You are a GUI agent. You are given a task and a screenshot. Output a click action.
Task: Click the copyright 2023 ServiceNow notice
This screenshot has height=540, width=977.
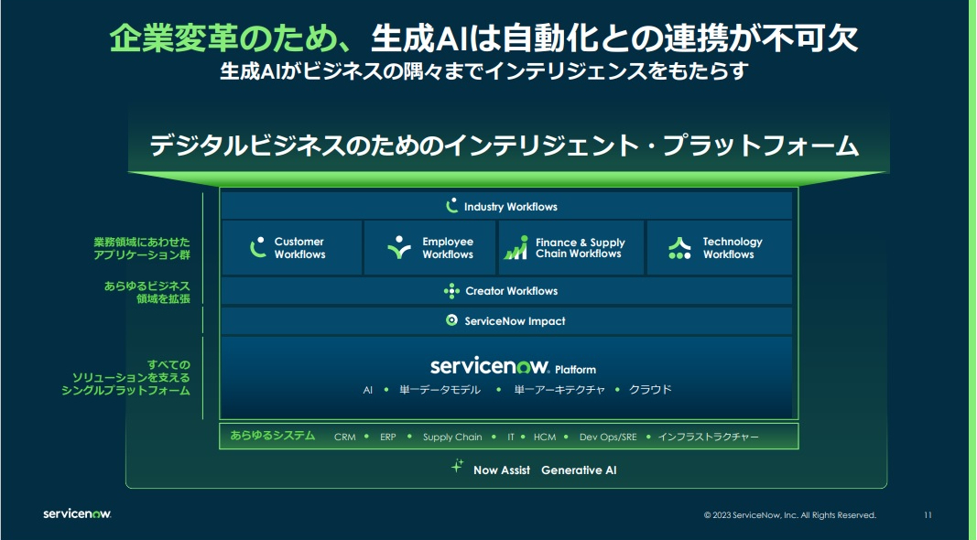790,515
